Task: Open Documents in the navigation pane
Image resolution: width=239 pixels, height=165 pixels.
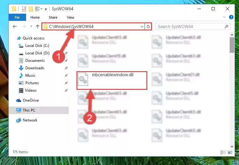Action: [35, 61]
